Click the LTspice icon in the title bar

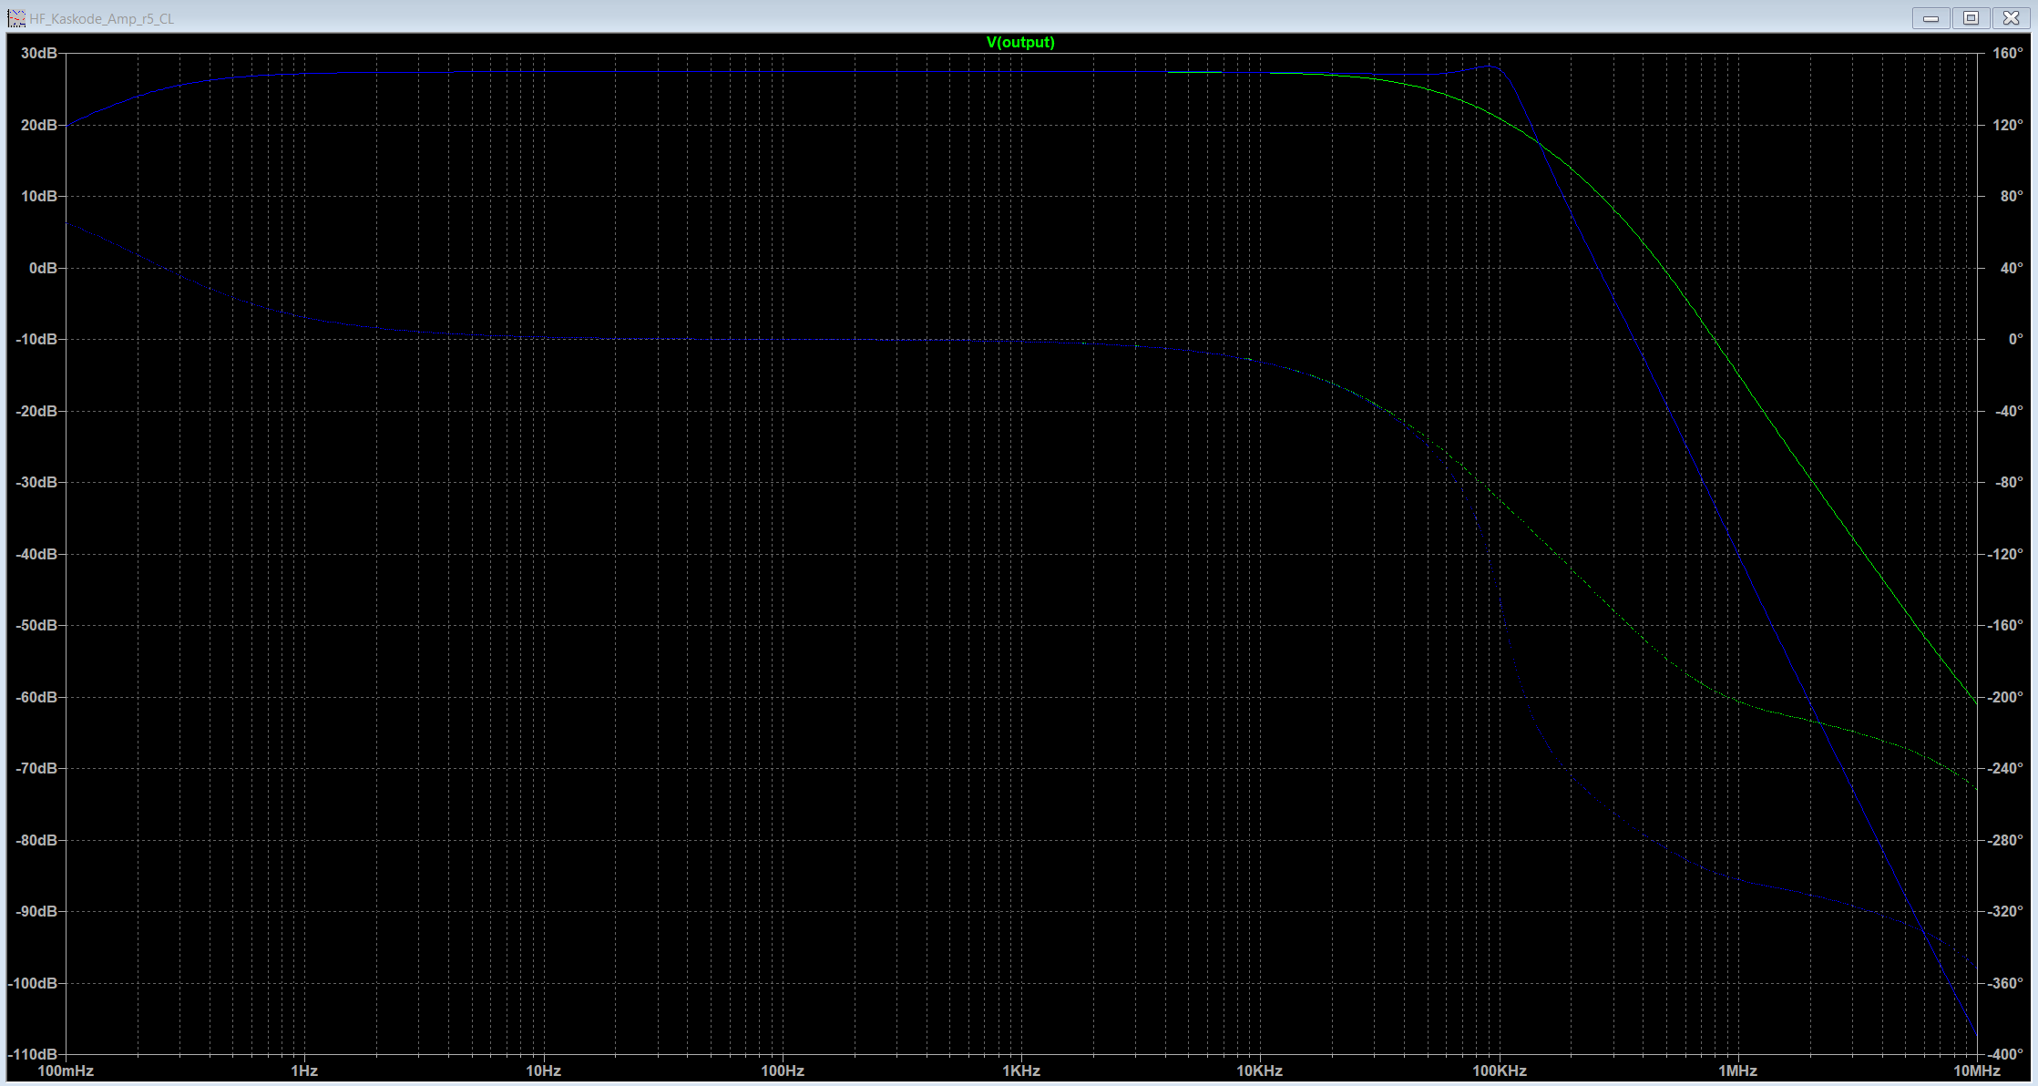click(x=16, y=18)
